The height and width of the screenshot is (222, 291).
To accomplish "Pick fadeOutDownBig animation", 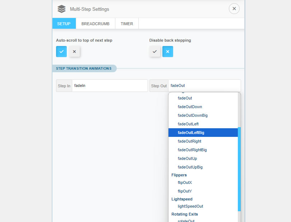I will (x=203, y=115).
